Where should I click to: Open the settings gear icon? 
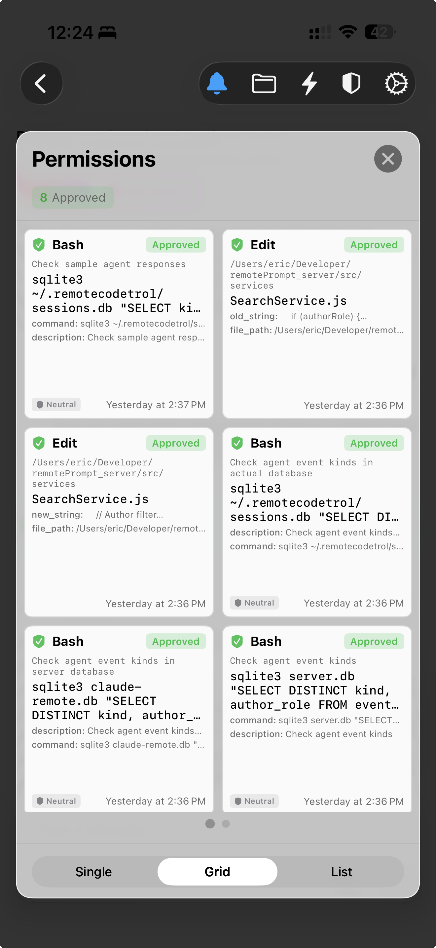tap(396, 83)
